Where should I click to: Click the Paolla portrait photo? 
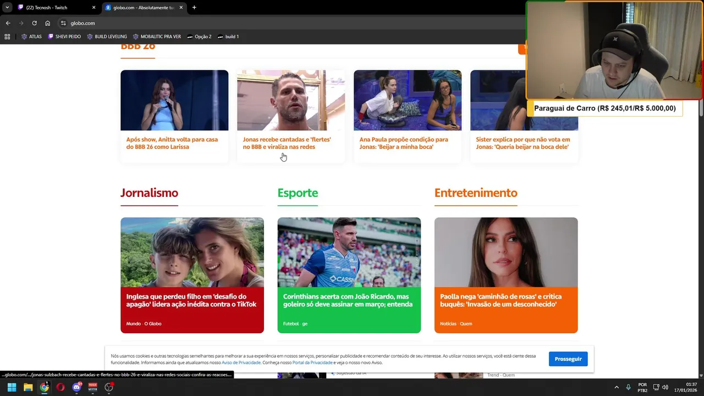pyautogui.click(x=506, y=252)
